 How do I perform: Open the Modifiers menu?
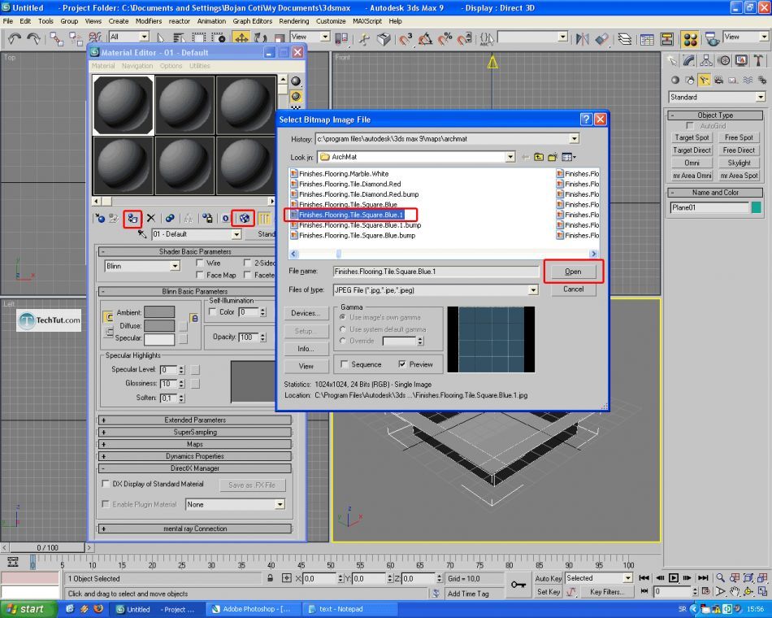(149, 21)
